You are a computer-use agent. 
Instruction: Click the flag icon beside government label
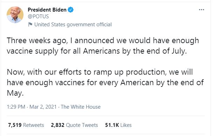click(30, 25)
